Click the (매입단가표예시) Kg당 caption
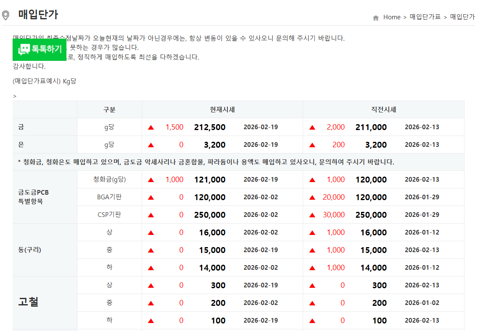The image size is (491, 331). (45, 81)
